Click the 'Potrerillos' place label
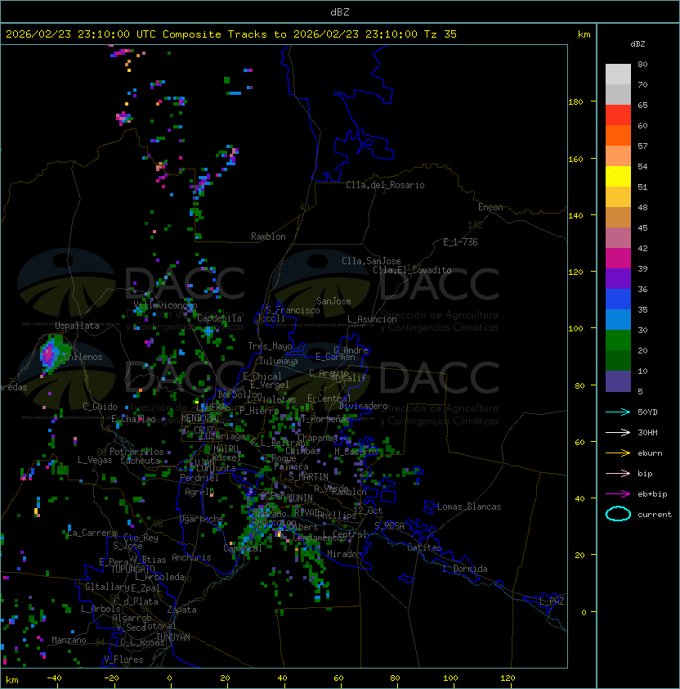680x689 pixels. [x=136, y=452]
